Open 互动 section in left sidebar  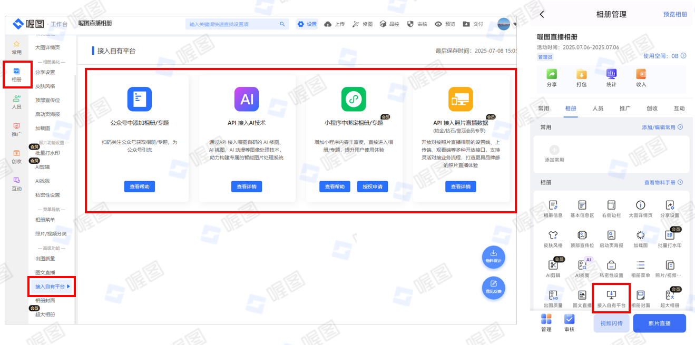[17, 184]
